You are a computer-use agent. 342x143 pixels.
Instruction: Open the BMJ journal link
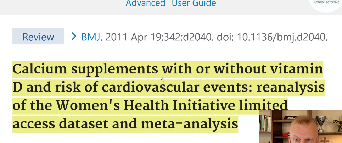pyautogui.click(x=91, y=37)
